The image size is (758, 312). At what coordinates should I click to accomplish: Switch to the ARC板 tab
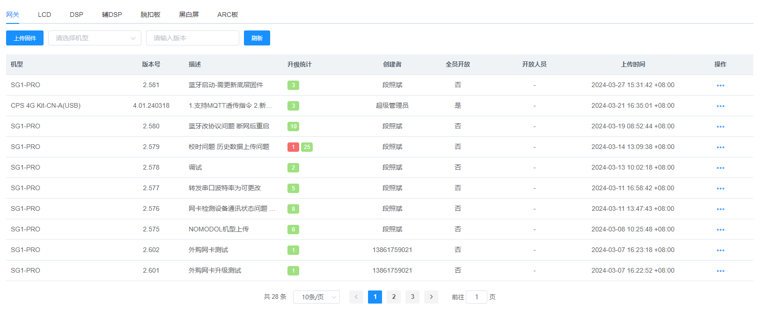click(x=228, y=15)
